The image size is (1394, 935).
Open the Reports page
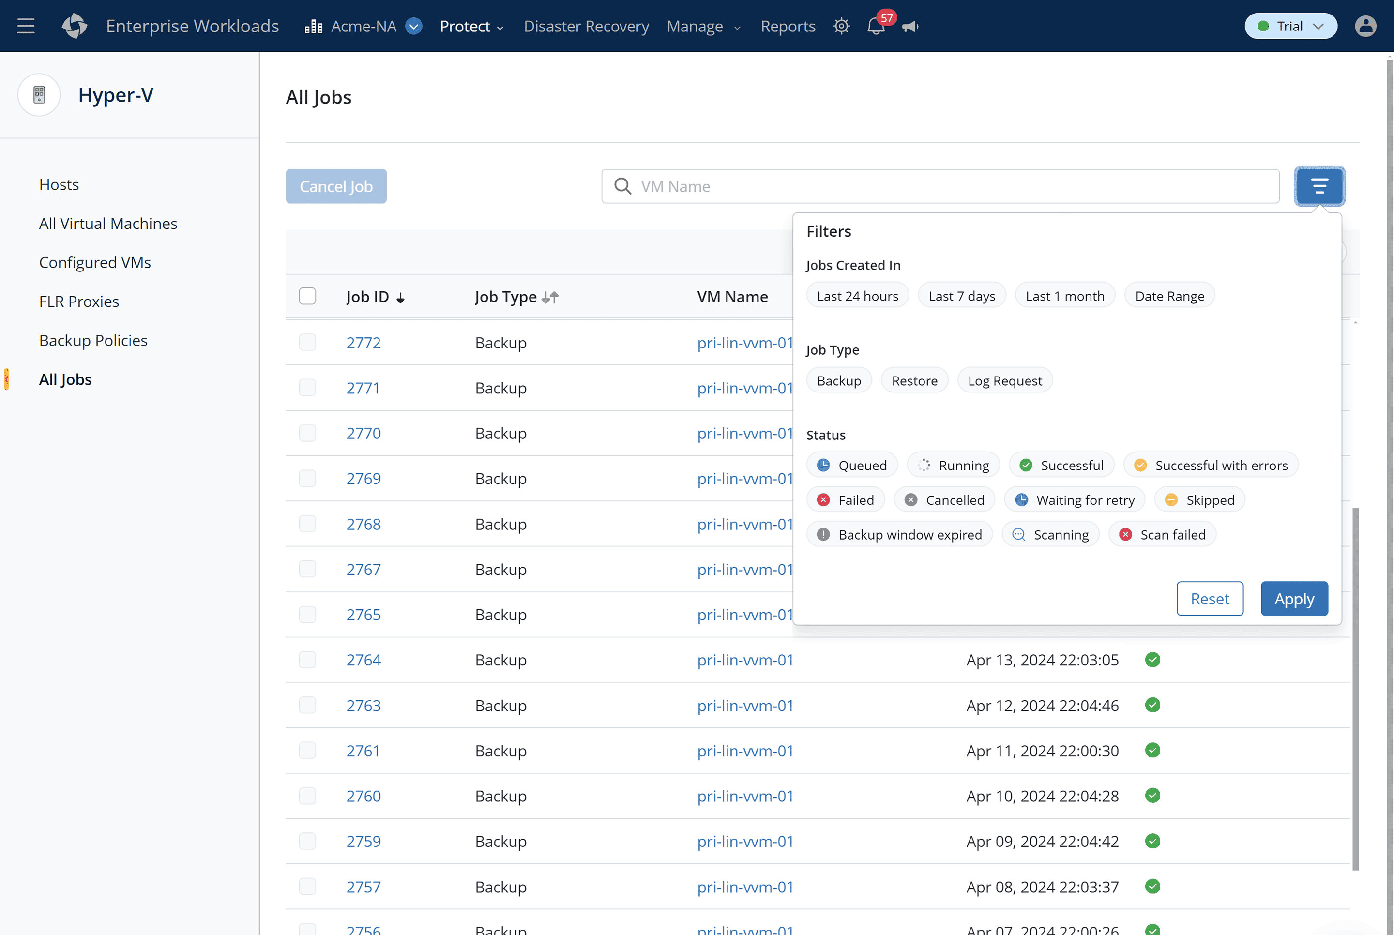788,26
